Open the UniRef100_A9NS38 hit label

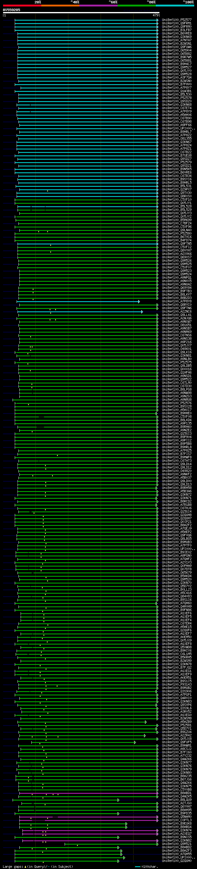click(x=177, y=339)
